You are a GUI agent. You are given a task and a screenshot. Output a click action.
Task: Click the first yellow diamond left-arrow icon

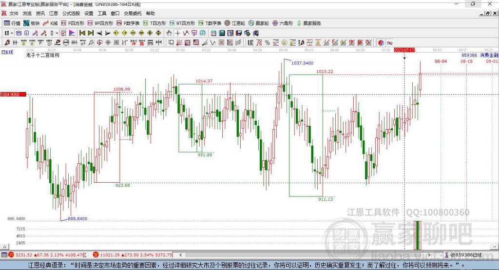coord(116,33)
